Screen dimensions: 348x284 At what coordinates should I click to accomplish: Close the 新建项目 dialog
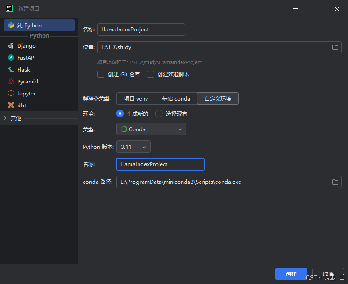click(337, 9)
